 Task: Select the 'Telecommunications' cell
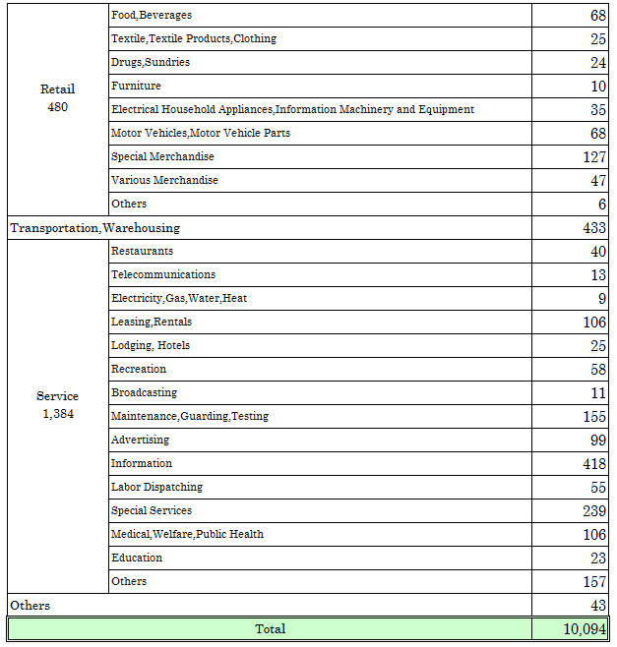tap(320, 274)
